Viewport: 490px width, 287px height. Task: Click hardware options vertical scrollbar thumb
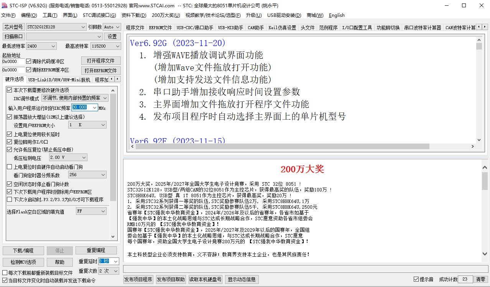coord(113,148)
